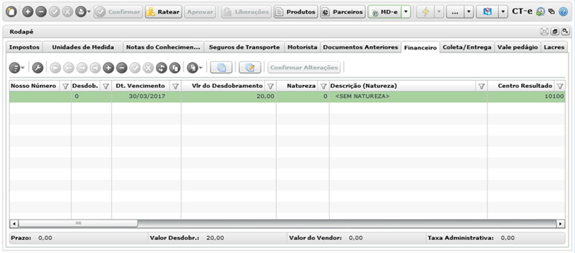
Task: Click the greyed checkmark icon in the top toolbar
Action: point(54,12)
